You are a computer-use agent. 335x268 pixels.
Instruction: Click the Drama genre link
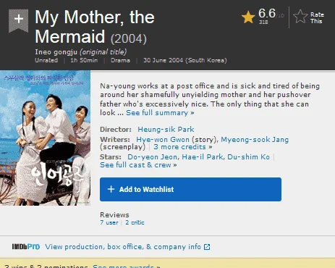coord(120,60)
